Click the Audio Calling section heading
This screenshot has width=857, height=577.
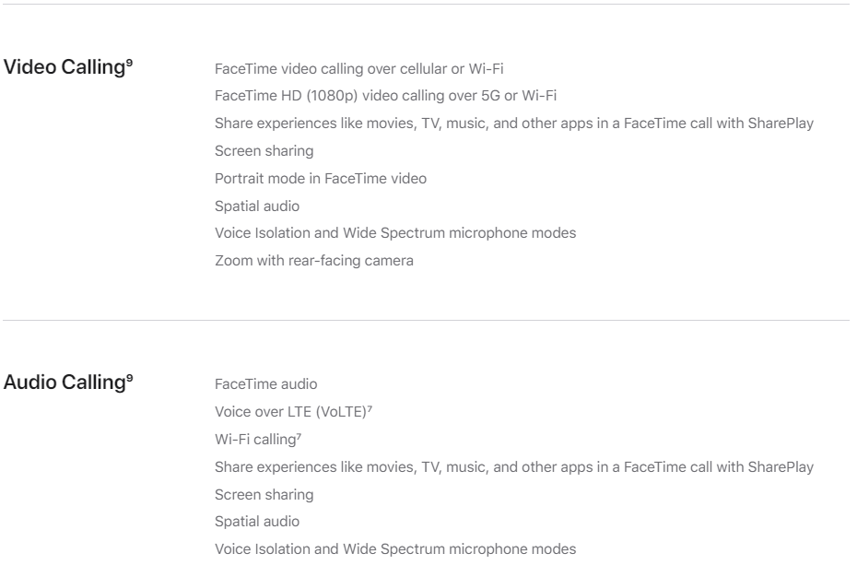(x=65, y=383)
